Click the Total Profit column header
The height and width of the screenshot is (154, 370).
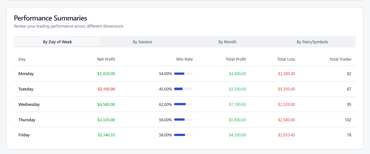(236, 59)
